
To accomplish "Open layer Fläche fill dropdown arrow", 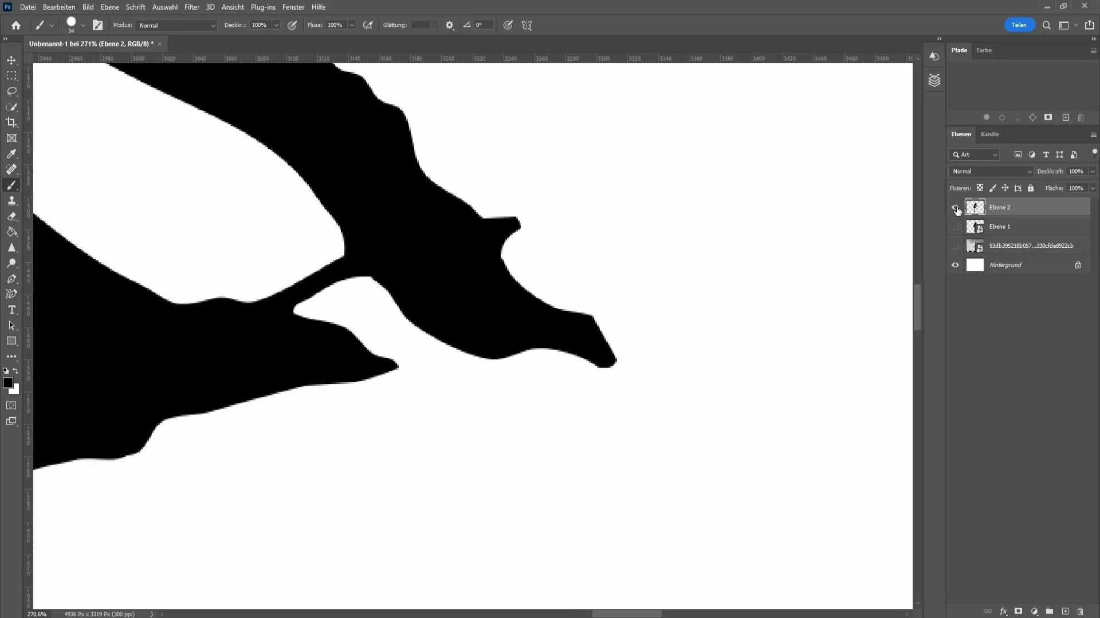I will tap(1093, 188).
